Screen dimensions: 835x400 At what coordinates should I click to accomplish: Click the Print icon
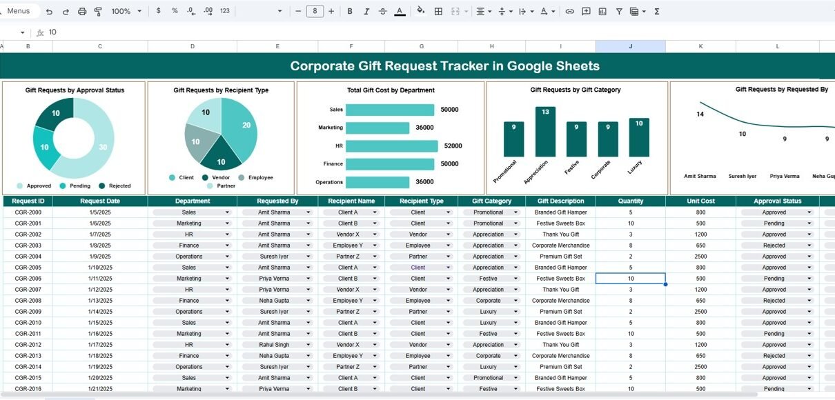click(82, 12)
